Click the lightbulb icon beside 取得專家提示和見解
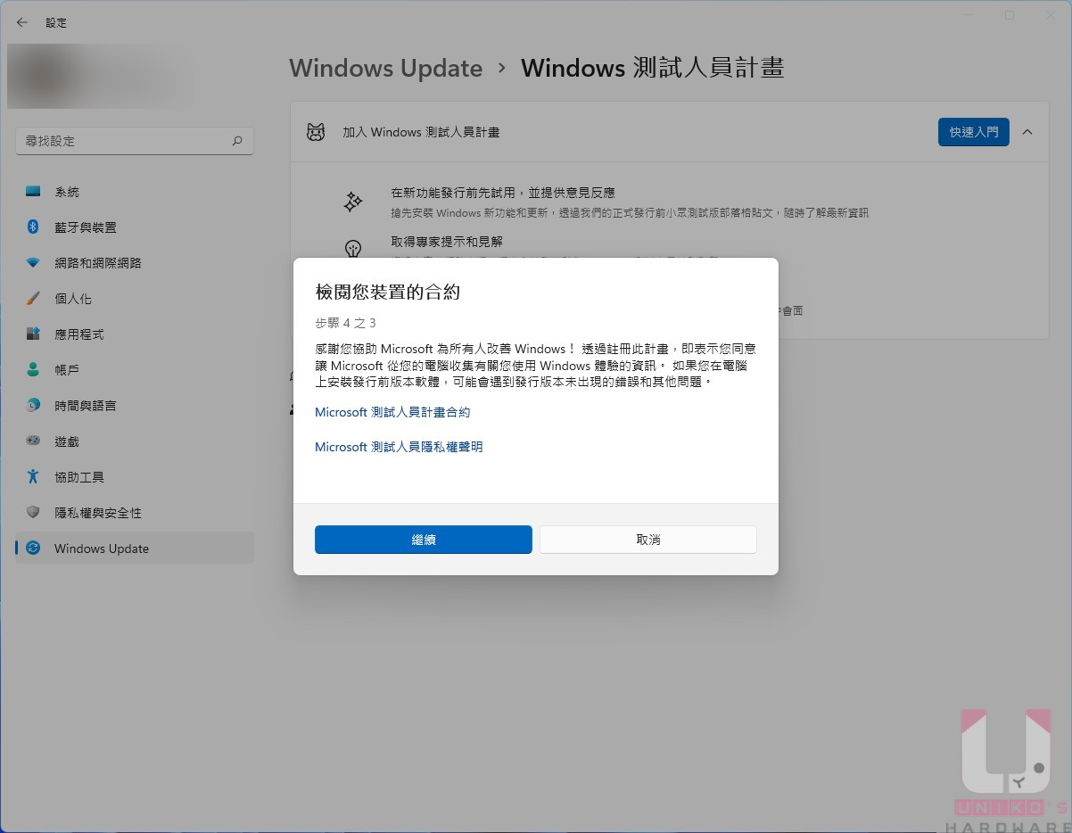This screenshot has height=833, width=1072. (353, 249)
